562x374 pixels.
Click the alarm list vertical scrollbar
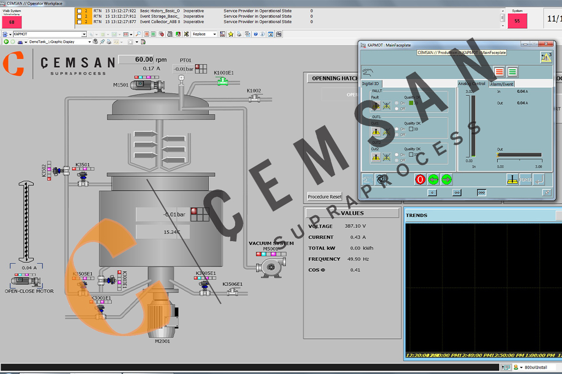click(x=502, y=18)
